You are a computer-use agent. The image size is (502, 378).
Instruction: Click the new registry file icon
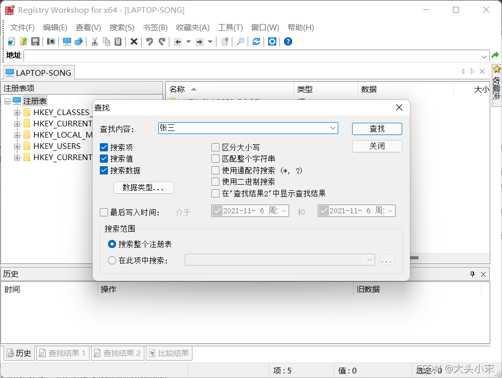12,41
